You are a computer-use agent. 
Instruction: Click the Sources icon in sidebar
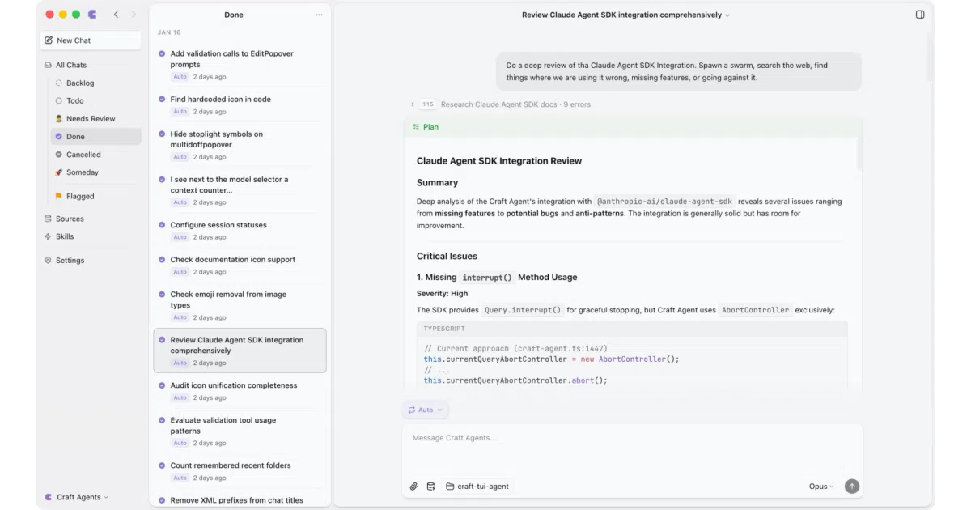tap(48, 219)
